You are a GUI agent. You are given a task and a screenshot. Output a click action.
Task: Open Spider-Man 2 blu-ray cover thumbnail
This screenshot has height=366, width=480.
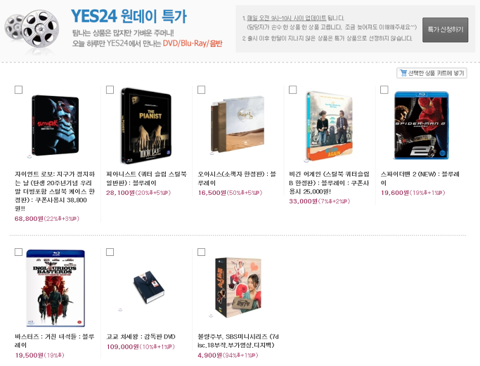421,126
